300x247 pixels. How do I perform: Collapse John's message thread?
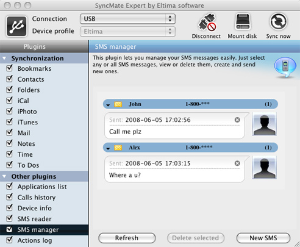pyautogui.click(x=108, y=105)
